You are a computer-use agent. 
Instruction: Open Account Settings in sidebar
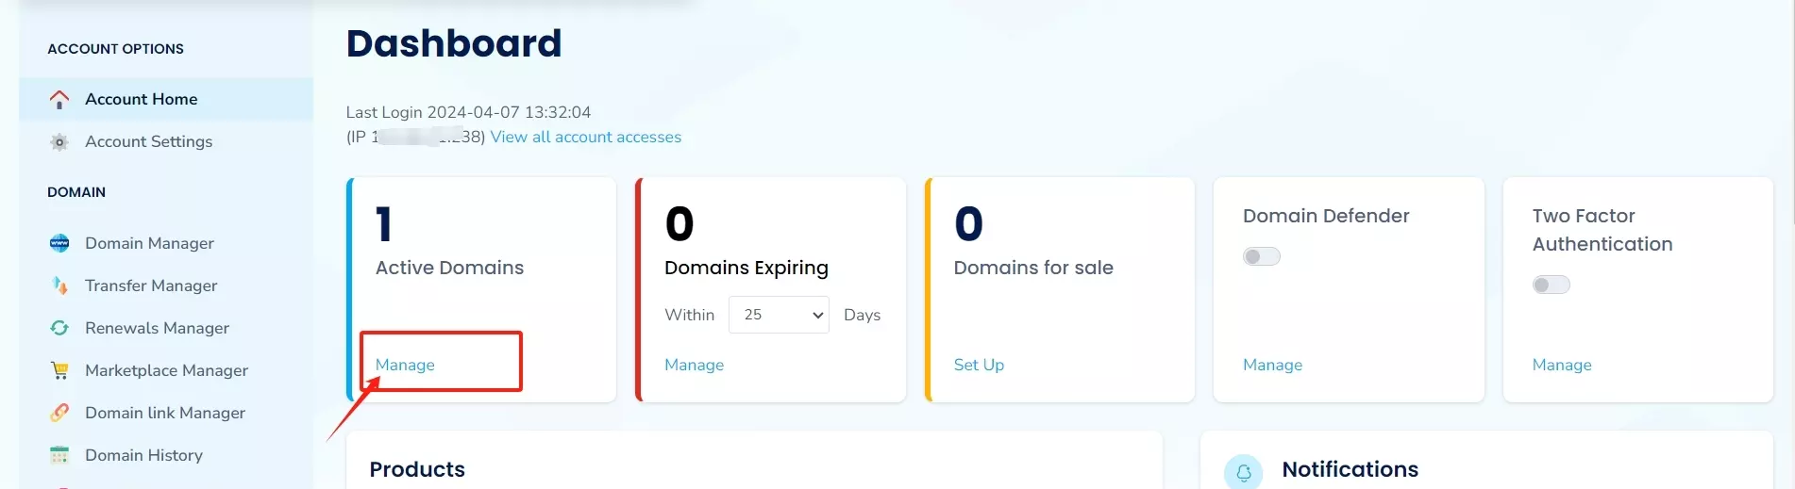pyautogui.click(x=148, y=141)
